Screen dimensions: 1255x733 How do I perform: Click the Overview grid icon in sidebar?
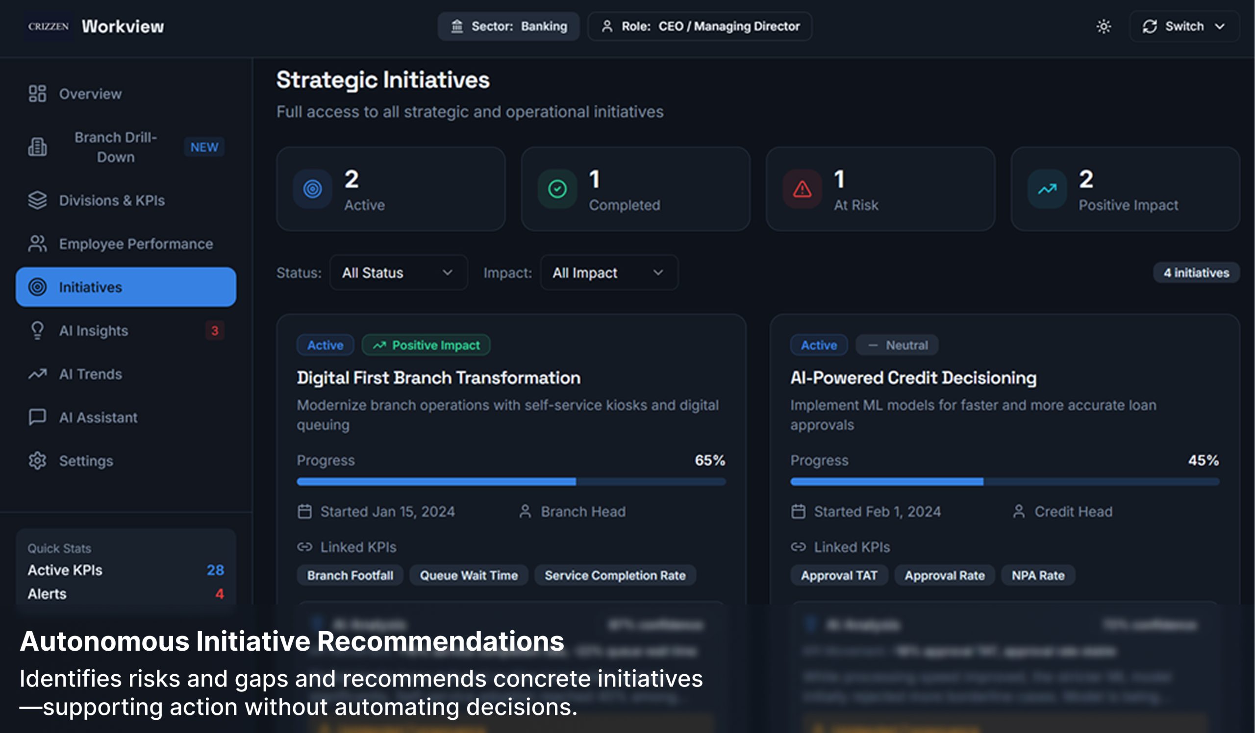tap(37, 94)
